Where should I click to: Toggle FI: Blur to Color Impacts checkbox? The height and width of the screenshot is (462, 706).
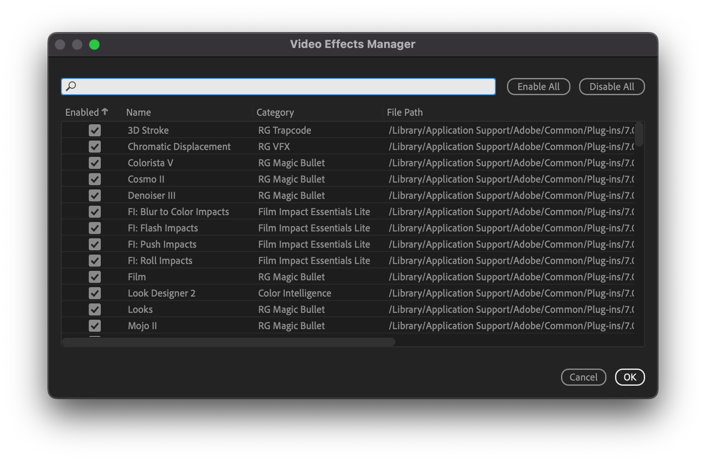(95, 212)
